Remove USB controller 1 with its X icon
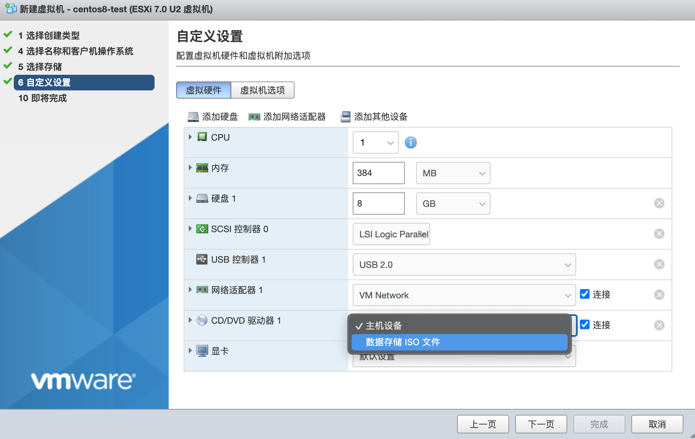Viewport: 695px width, 439px height. click(x=659, y=264)
